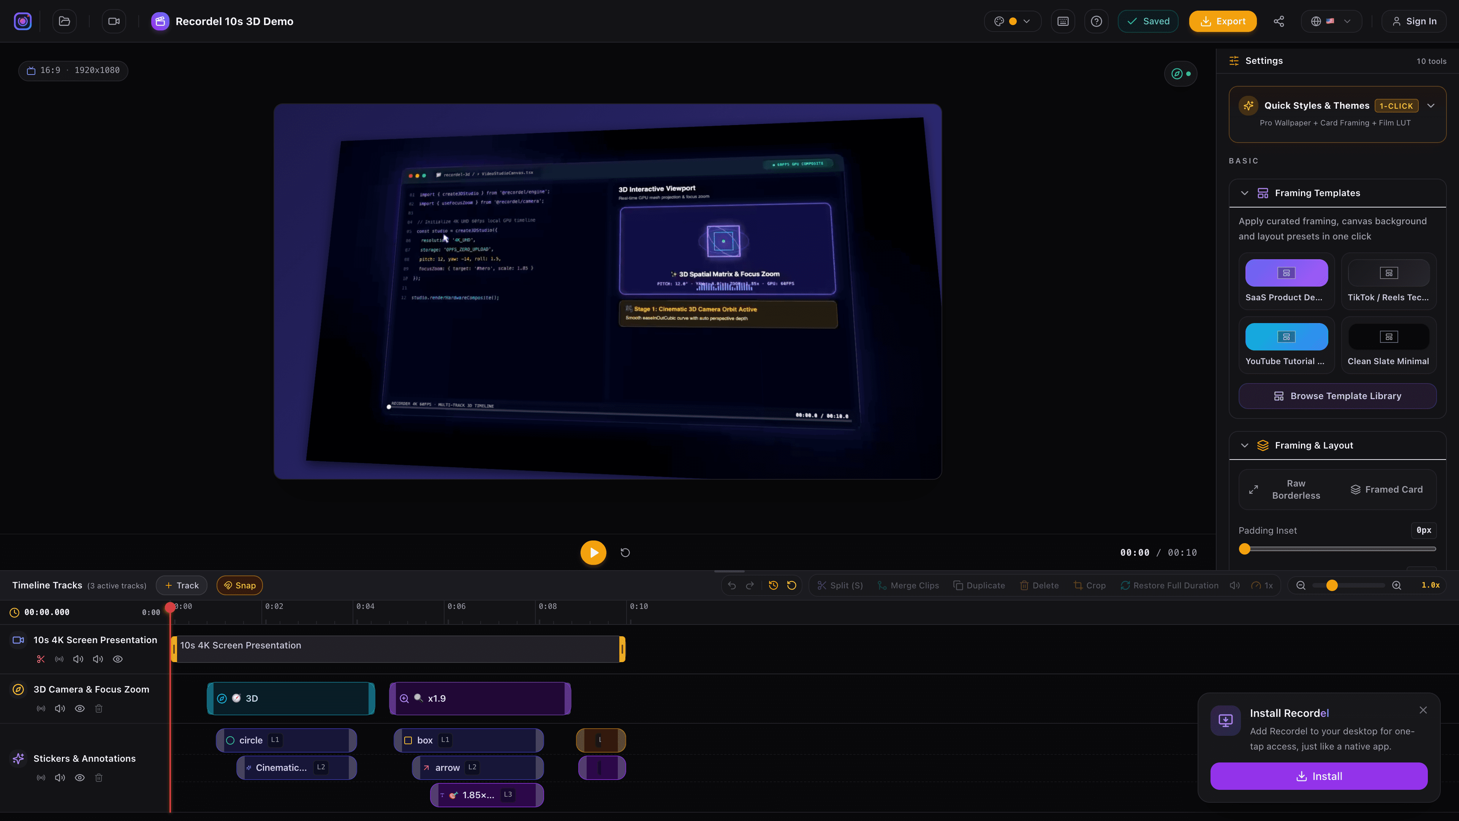Delete the 3D Camera & Focus Zoom track

tap(98, 708)
